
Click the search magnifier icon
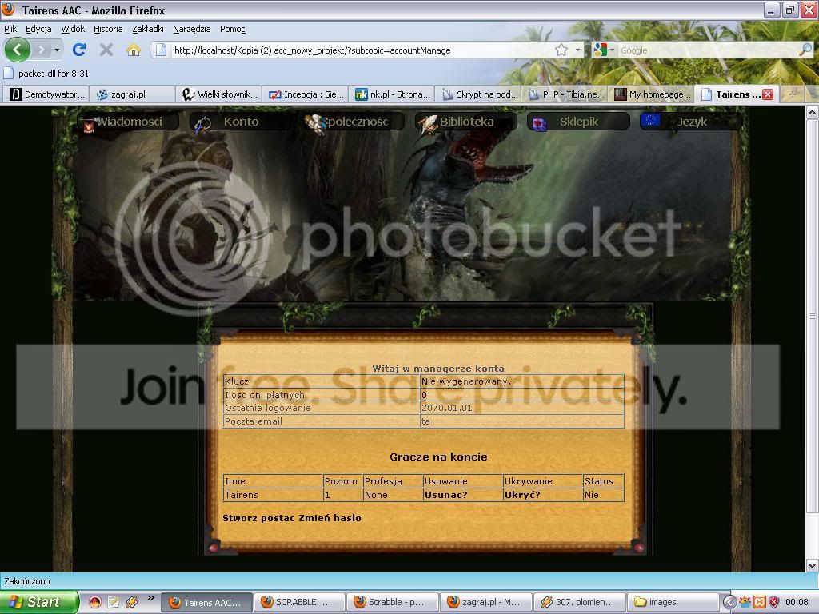(x=805, y=50)
